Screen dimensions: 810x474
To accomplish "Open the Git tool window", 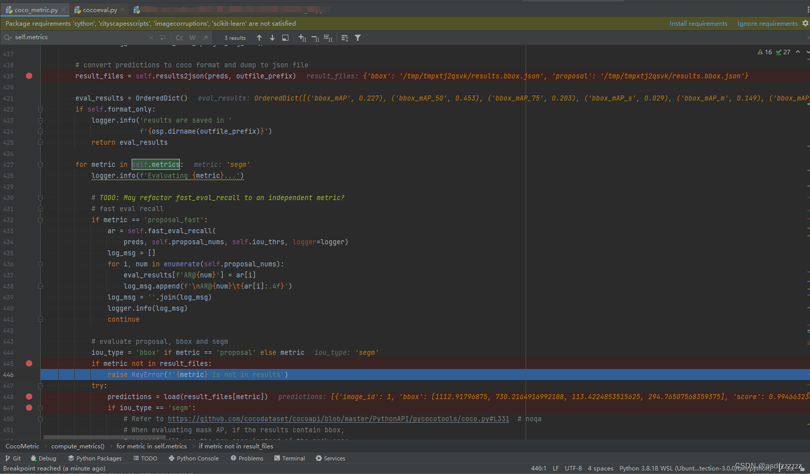I will pos(13,458).
